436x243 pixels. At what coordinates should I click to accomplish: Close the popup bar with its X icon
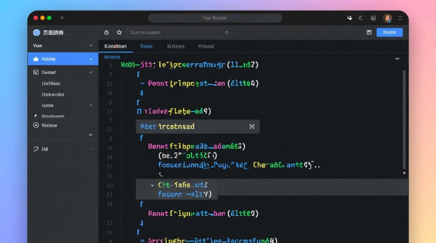[252, 126]
